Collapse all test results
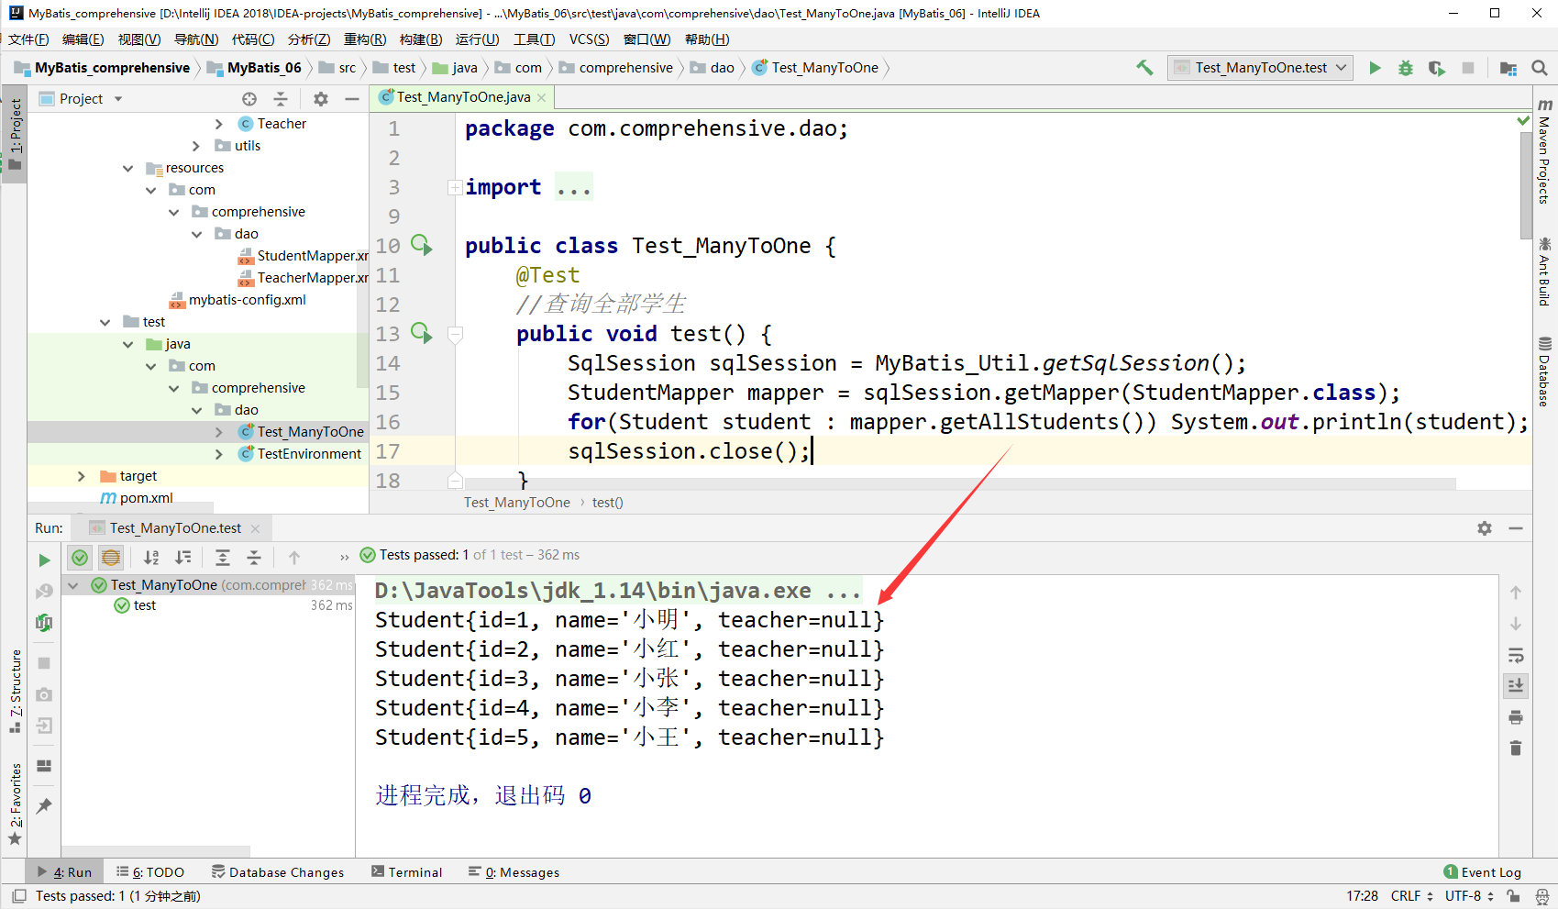This screenshot has height=909, width=1558. 254,557
